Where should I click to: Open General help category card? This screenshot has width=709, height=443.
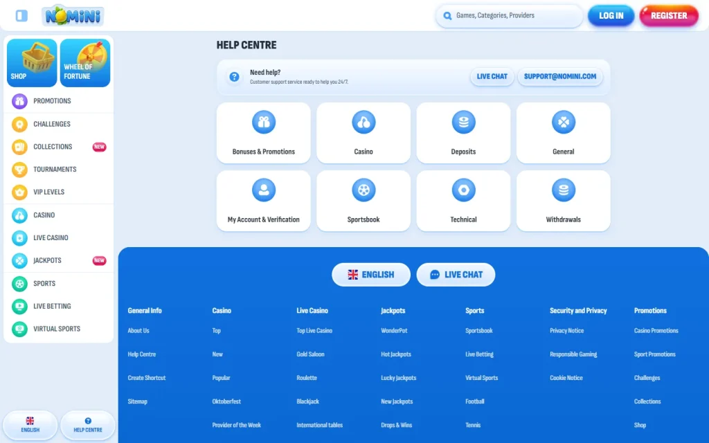(564, 133)
